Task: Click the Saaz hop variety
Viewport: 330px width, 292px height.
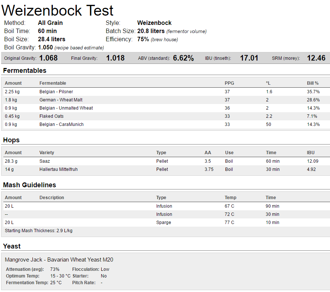Action: [45, 161]
